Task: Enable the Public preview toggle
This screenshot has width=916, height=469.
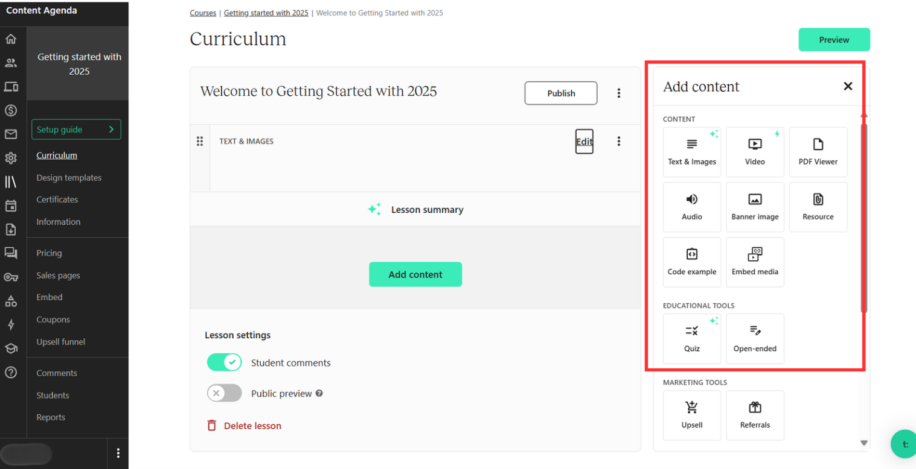Action: [224, 394]
